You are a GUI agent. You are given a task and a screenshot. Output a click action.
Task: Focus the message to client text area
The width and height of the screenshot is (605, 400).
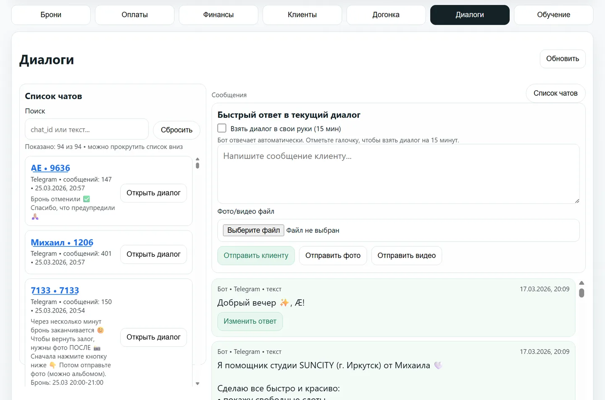coord(398,174)
